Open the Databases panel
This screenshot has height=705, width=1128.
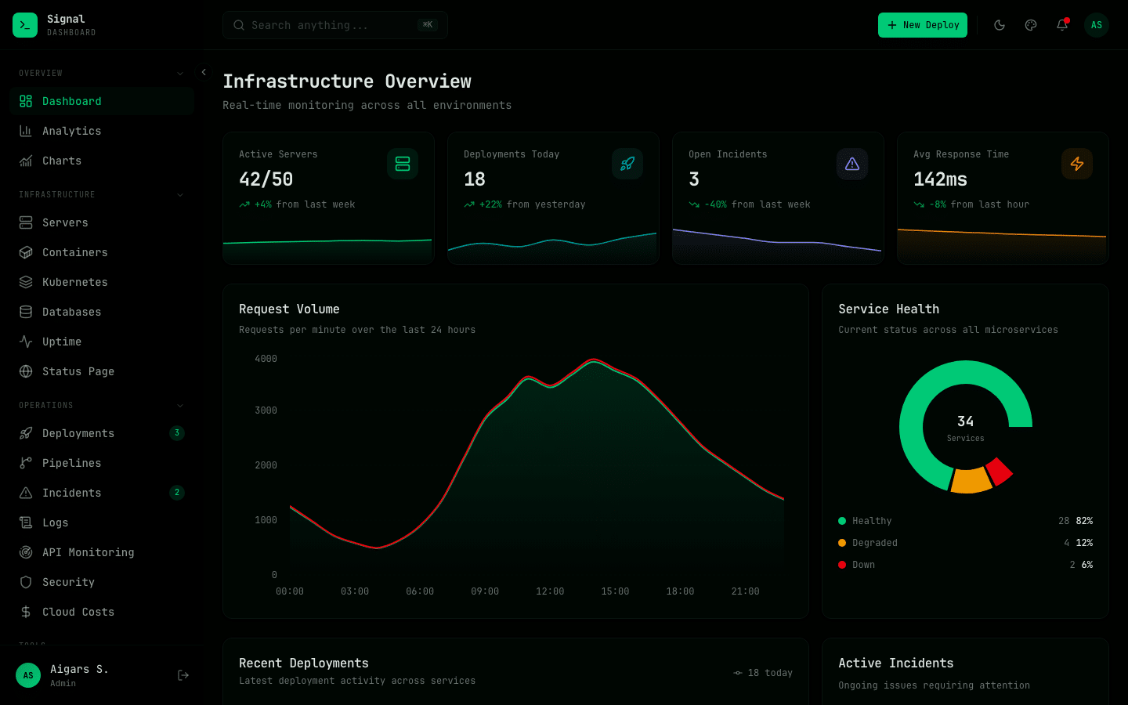tap(71, 312)
